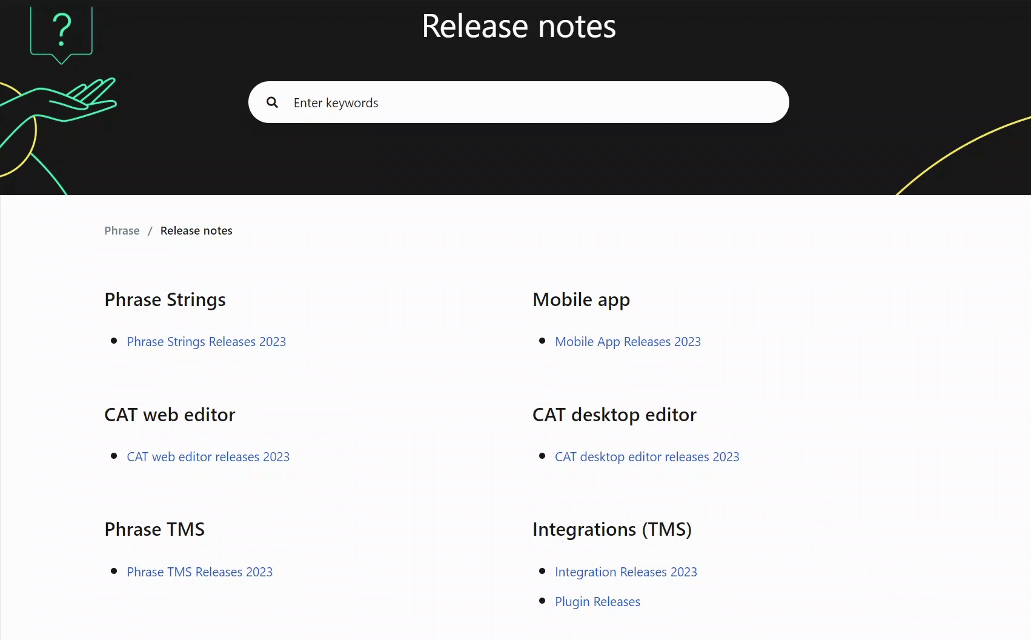The image size is (1031, 640).
Task: Open CAT desktop editor releases 2023
Action: pyautogui.click(x=647, y=456)
